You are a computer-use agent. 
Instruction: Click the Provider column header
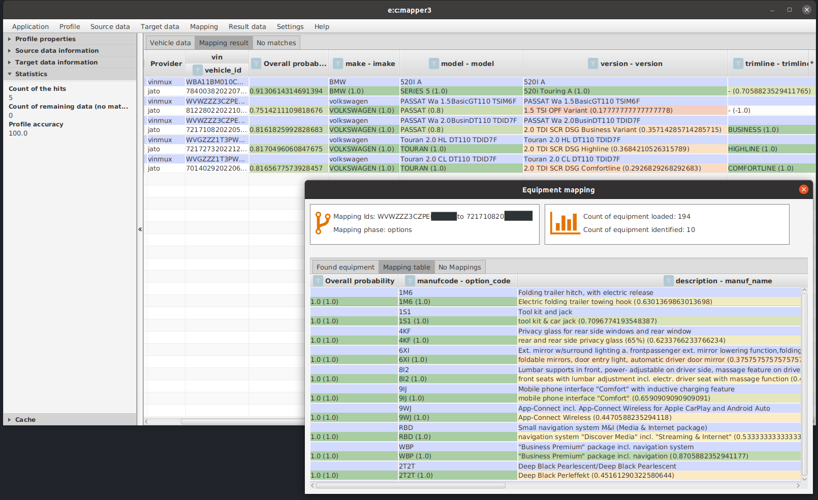pyautogui.click(x=166, y=63)
